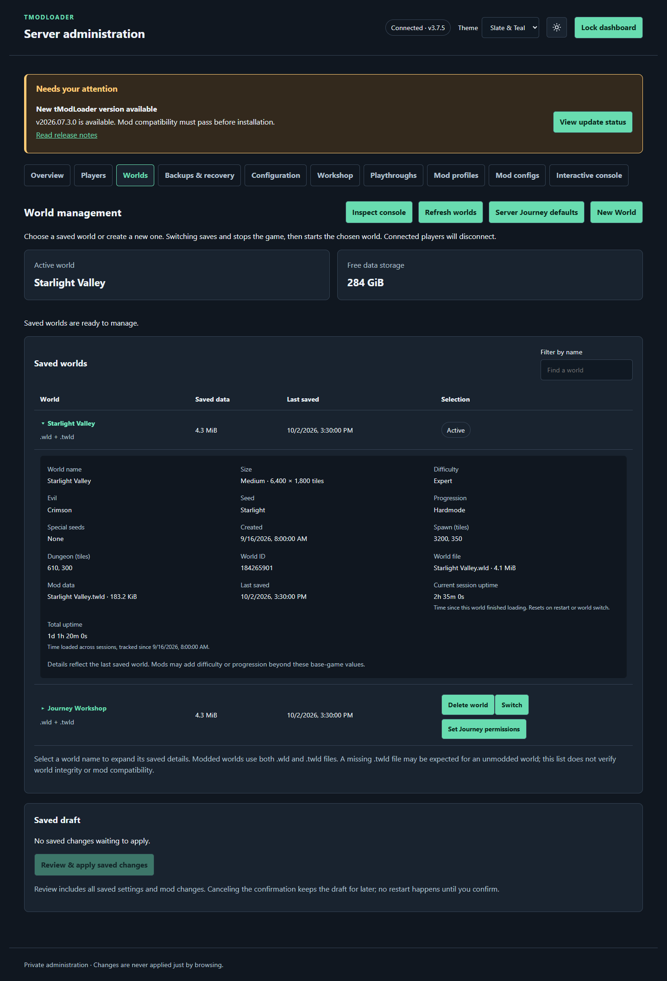Click the Hardmode progression value
Screen dimensions: 667x981
click(449, 510)
